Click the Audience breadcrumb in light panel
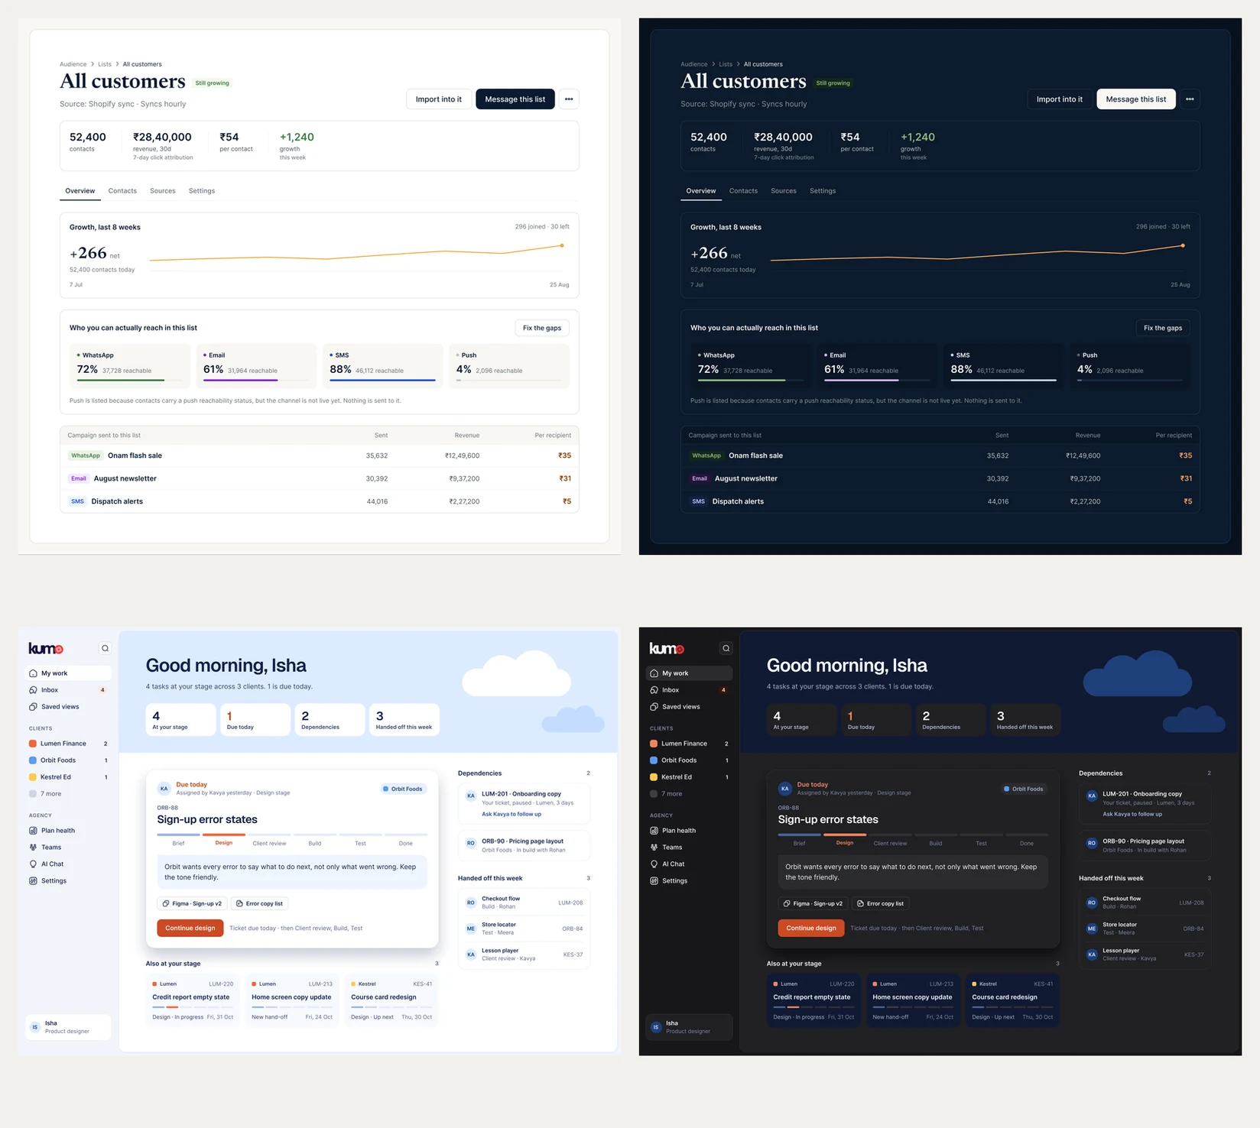 pyautogui.click(x=73, y=64)
